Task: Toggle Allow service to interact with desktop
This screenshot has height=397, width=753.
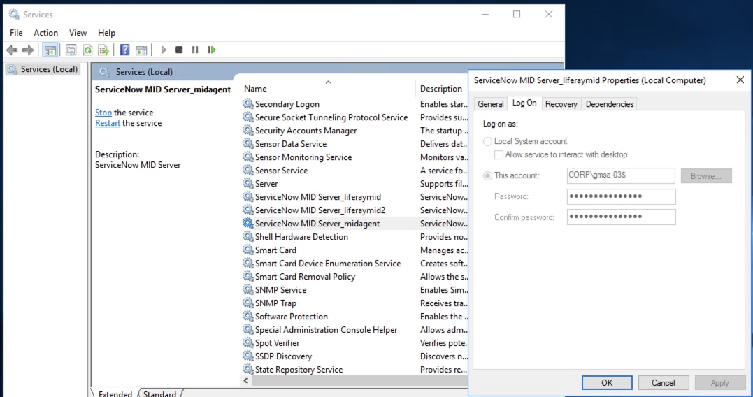Action: 499,154
